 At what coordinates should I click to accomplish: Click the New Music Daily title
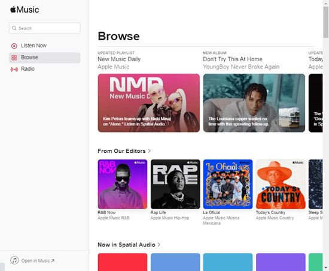(119, 59)
